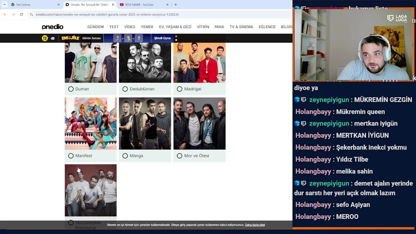Image resolution: width=416 pixels, height=234 pixels.
Task: Click chat message sefo Aşiyan
Action: click(353, 205)
